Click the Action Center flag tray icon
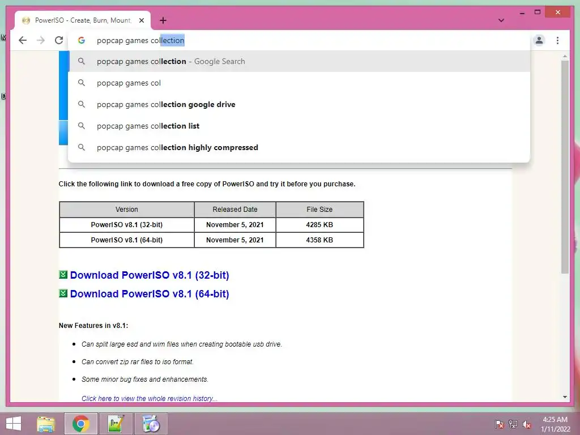Image resolution: width=580 pixels, height=435 pixels. coord(499,424)
